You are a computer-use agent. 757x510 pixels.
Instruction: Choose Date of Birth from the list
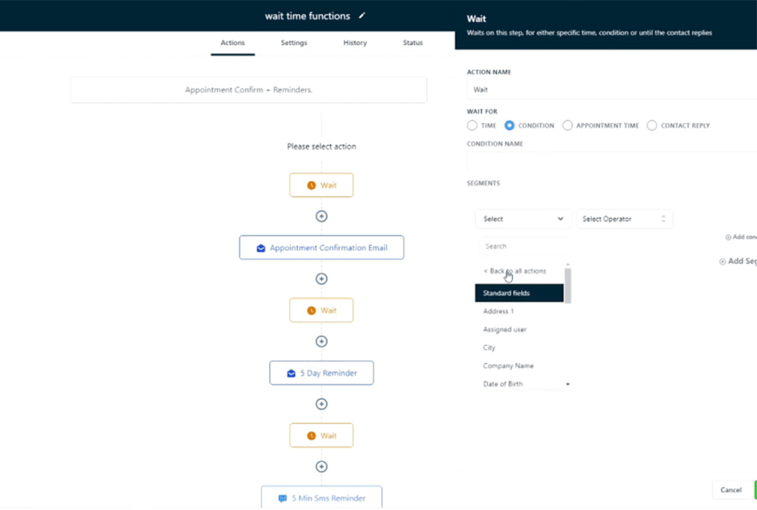[503, 384]
